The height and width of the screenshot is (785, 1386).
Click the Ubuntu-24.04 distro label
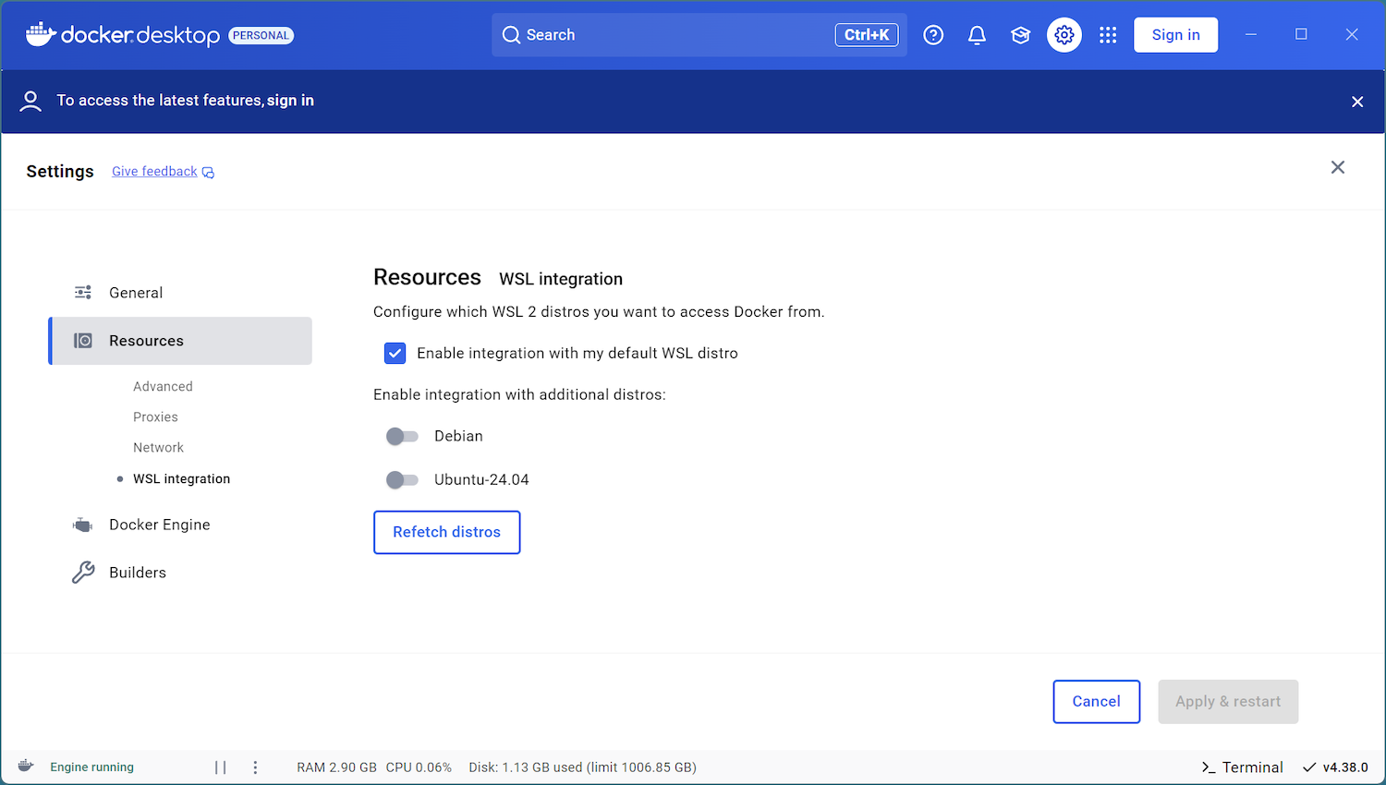click(481, 479)
